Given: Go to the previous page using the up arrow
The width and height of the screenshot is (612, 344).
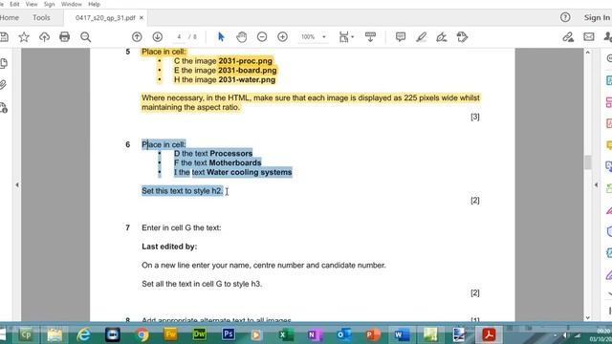Looking at the screenshot, I should pos(137,37).
